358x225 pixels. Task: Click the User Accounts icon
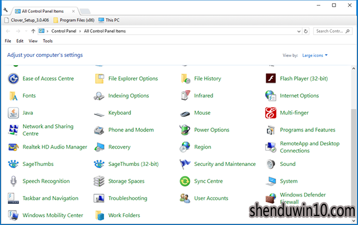(185, 198)
